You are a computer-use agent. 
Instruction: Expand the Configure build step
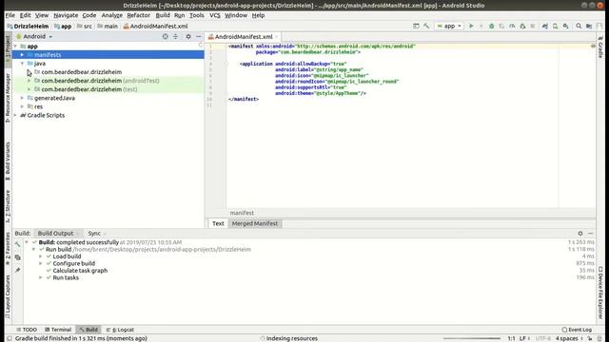(40, 263)
